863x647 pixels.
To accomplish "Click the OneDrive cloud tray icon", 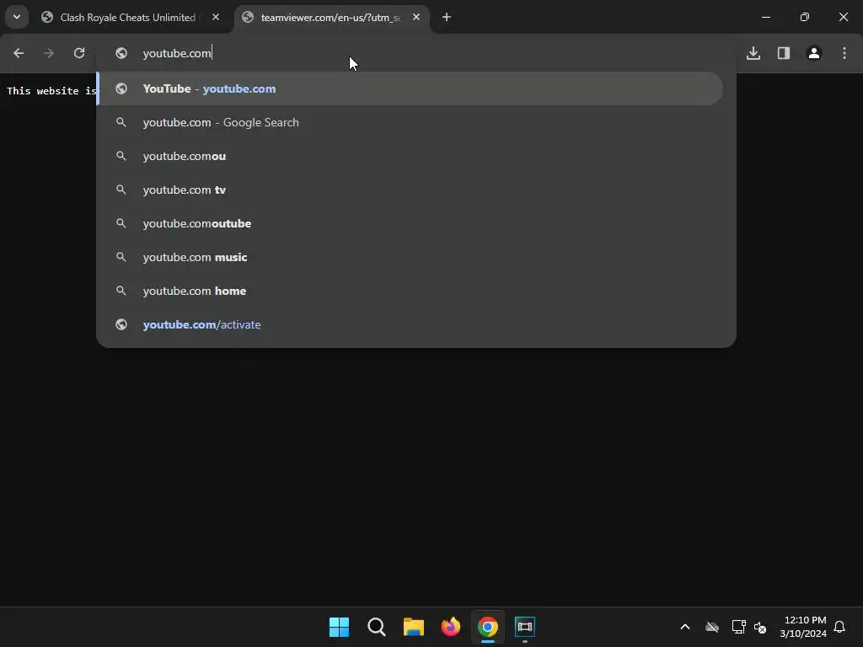I will point(712,627).
